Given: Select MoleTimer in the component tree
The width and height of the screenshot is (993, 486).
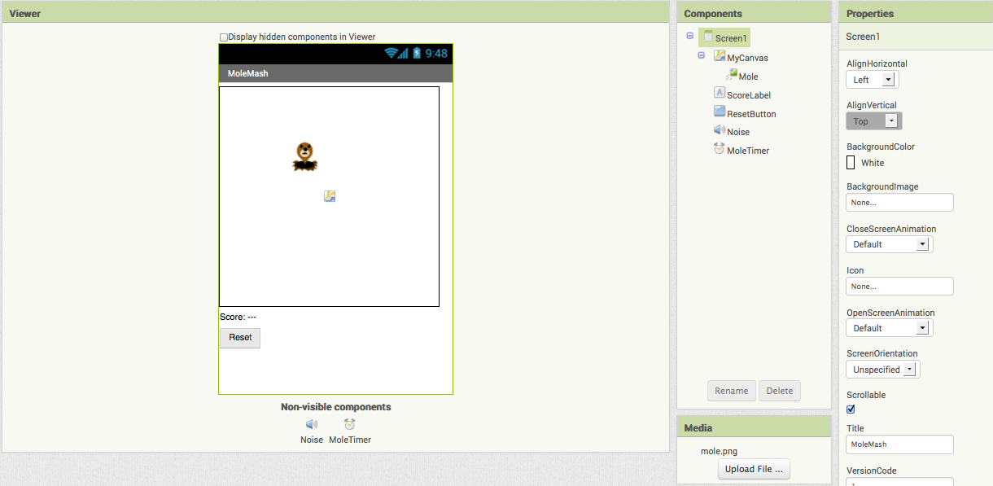Looking at the screenshot, I should 747,151.
